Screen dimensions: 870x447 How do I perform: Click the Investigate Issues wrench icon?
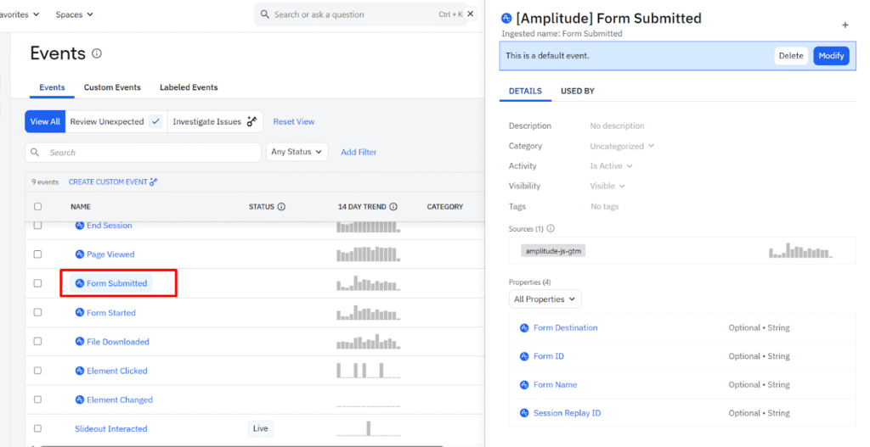pos(251,122)
